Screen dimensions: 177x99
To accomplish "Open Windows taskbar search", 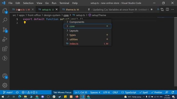I will point(8,97).
